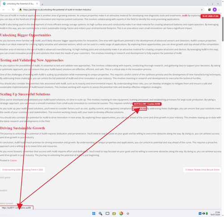The image size is (224, 217).
Task: Open taskbar Search
Action: [100, 213]
